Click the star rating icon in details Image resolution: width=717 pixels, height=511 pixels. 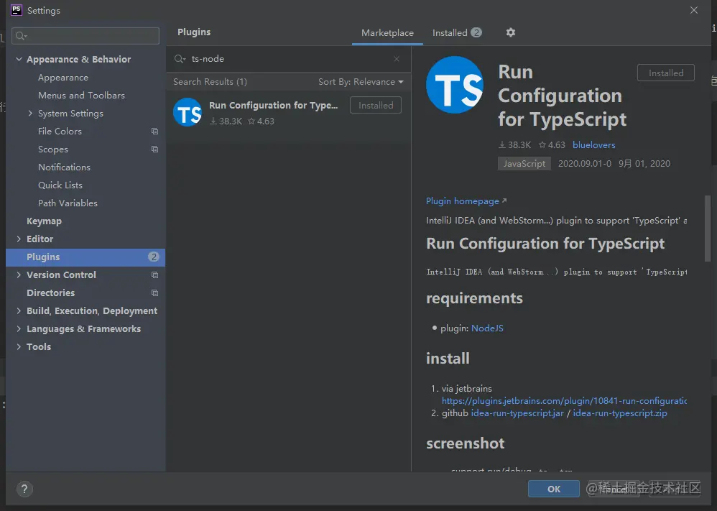542,144
